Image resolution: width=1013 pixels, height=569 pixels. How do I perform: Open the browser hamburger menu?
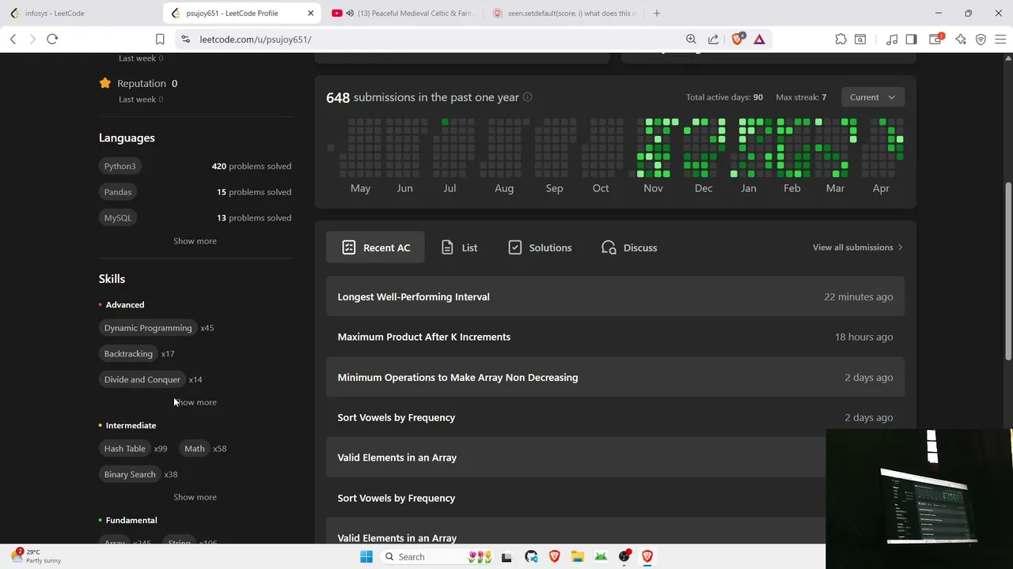point(1000,39)
